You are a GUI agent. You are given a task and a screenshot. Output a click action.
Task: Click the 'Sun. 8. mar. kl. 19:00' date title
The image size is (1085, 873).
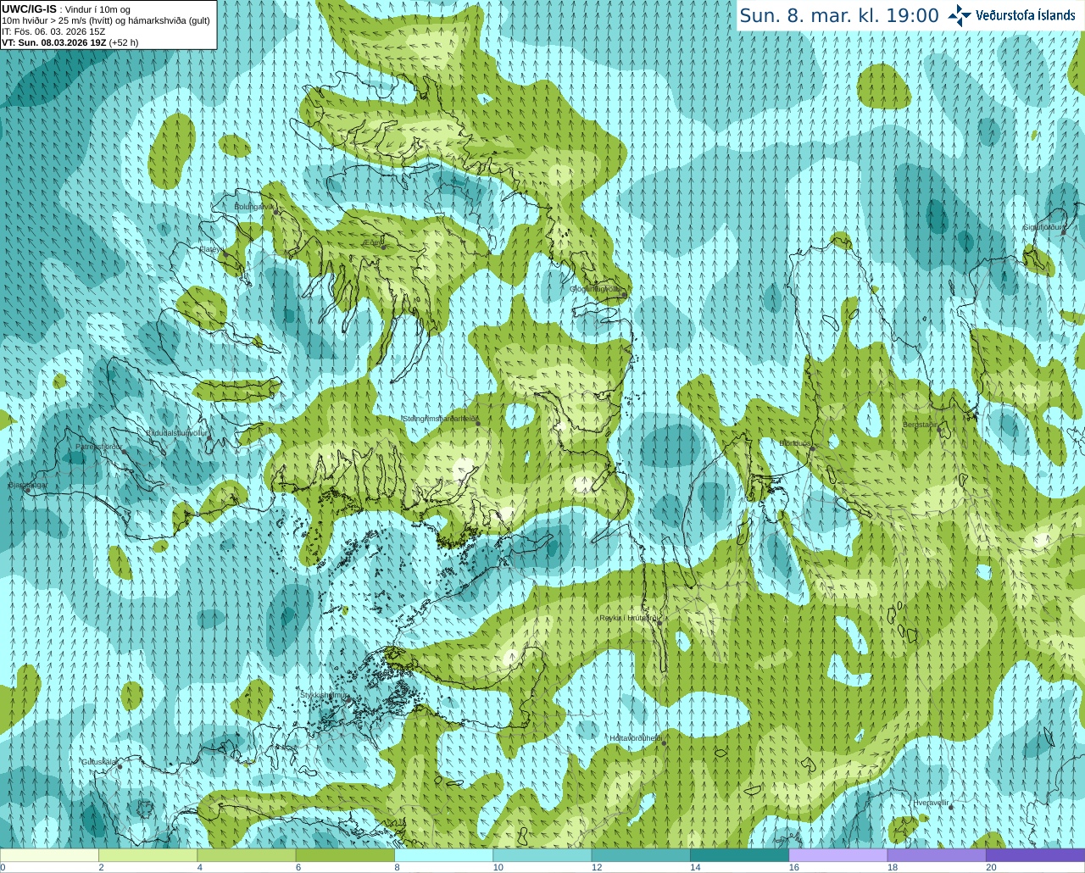tap(839, 15)
